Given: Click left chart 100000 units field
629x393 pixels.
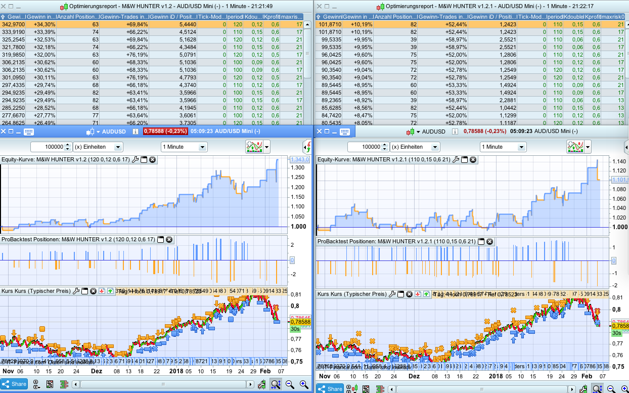Looking at the screenshot, I should coord(47,147).
